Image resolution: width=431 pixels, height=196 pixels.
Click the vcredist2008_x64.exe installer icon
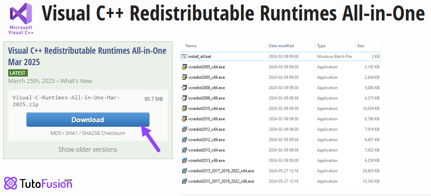(184, 88)
